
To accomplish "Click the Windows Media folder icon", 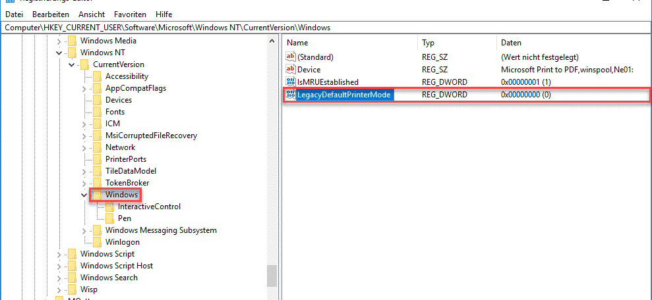I will click(x=72, y=41).
